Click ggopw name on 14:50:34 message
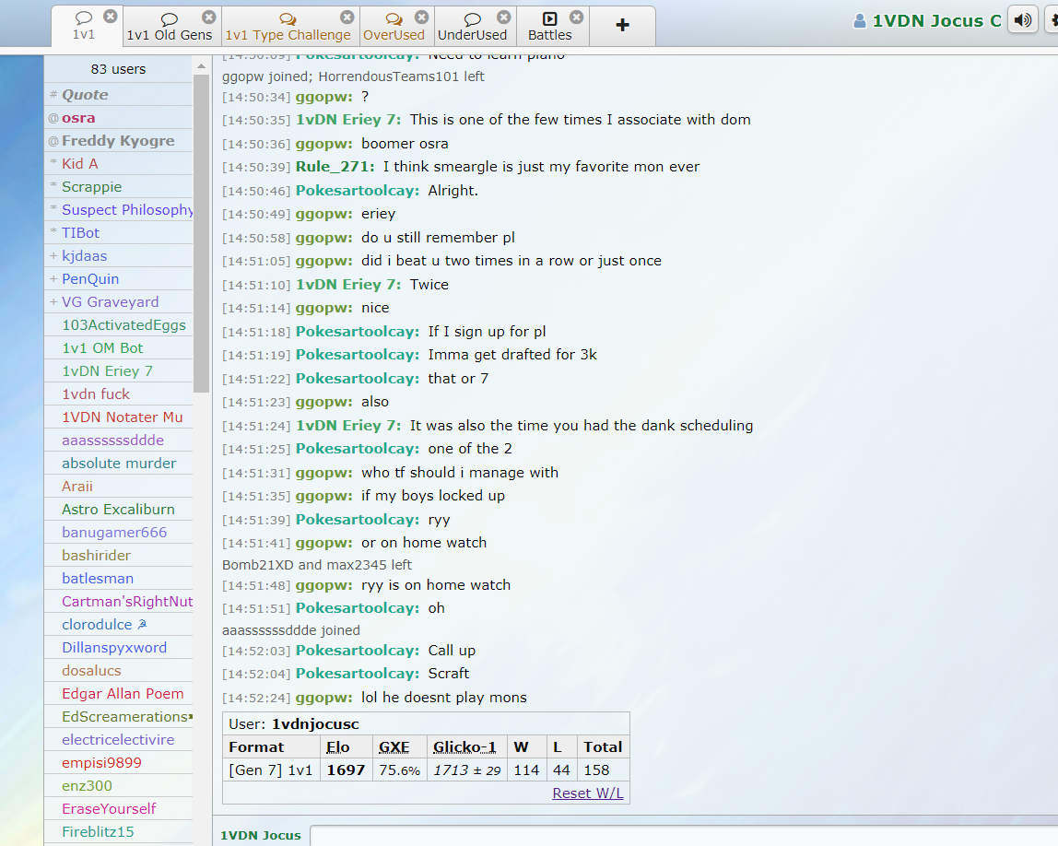The height and width of the screenshot is (846, 1058). coord(323,97)
